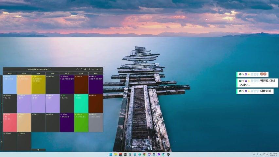Open the Windows Start menu

(x=111, y=154)
